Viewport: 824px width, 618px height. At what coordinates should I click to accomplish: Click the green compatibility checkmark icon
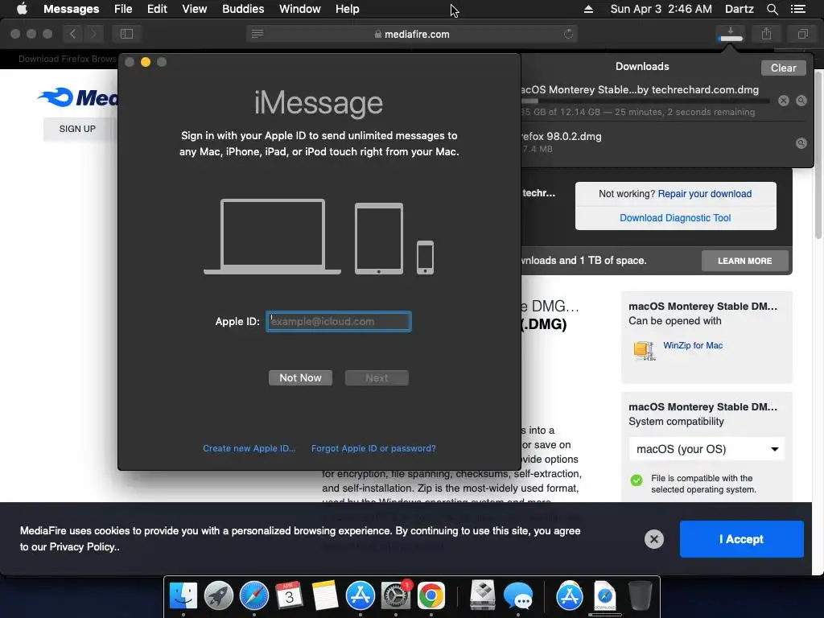637,480
